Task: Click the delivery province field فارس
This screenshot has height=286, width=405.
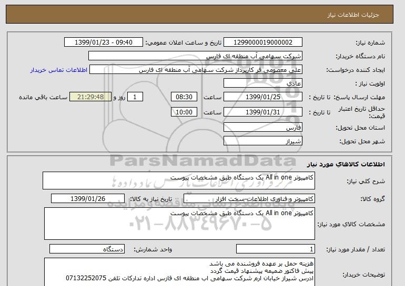Action: coord(262,128)
